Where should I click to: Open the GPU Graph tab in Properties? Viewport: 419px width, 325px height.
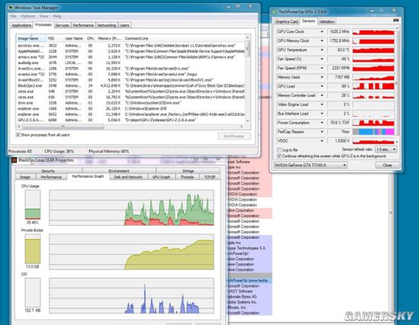coord(162,177)
